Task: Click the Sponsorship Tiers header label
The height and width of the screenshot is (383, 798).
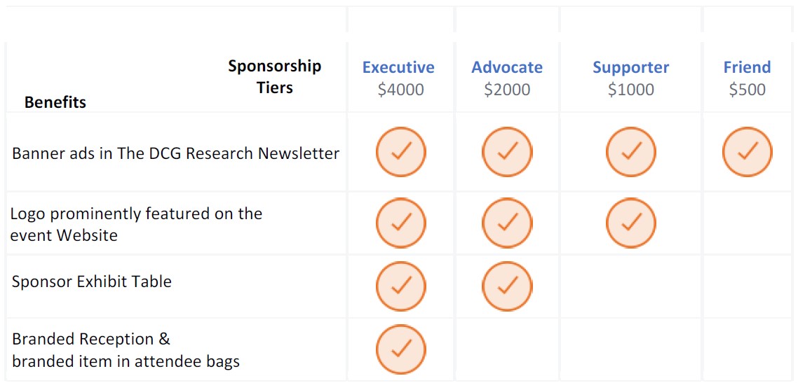Action: coord(275,76)
